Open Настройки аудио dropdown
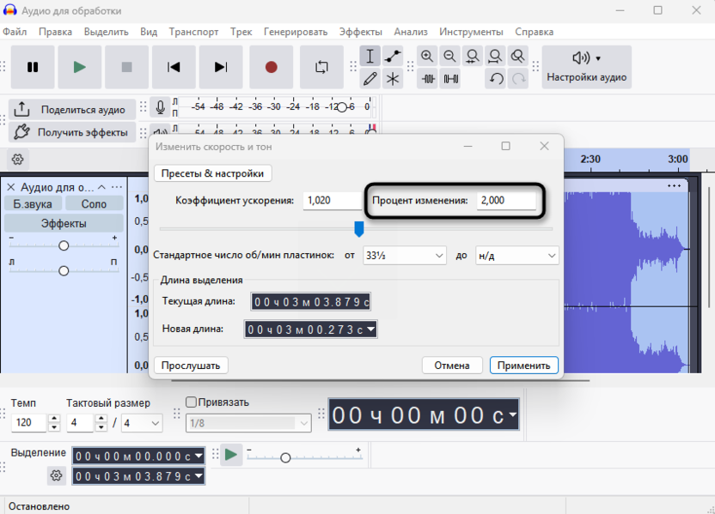 tap(587, 67)
